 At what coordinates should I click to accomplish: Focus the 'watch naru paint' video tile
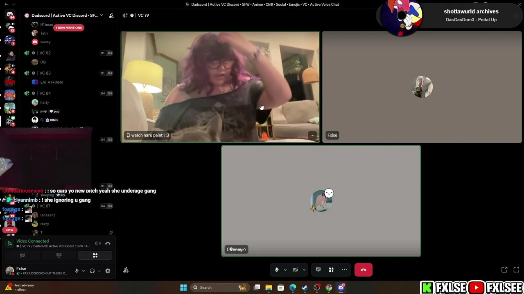pos(220,87)
